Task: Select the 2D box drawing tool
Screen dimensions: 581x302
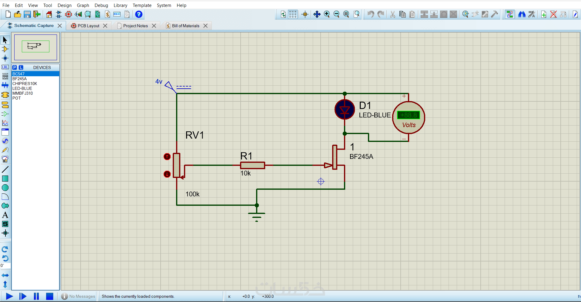Action: point(5,179)
